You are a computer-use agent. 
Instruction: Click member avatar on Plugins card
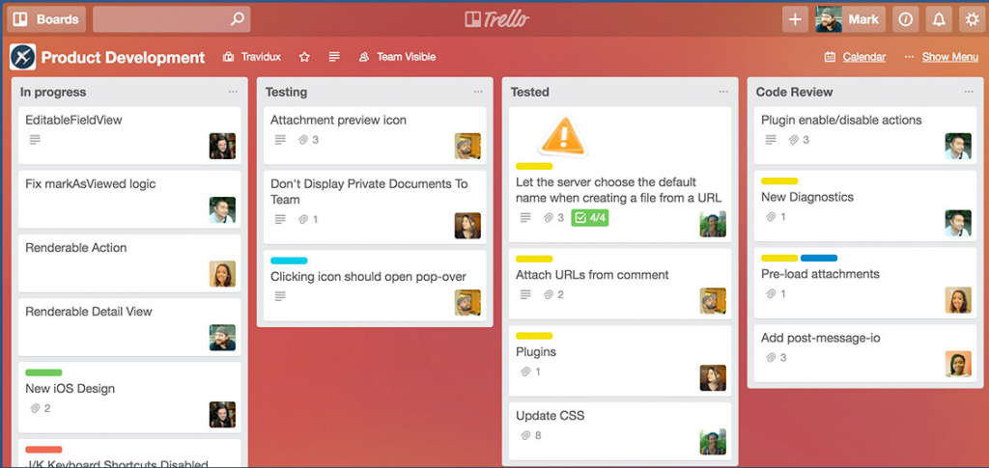tap(713, 378)
